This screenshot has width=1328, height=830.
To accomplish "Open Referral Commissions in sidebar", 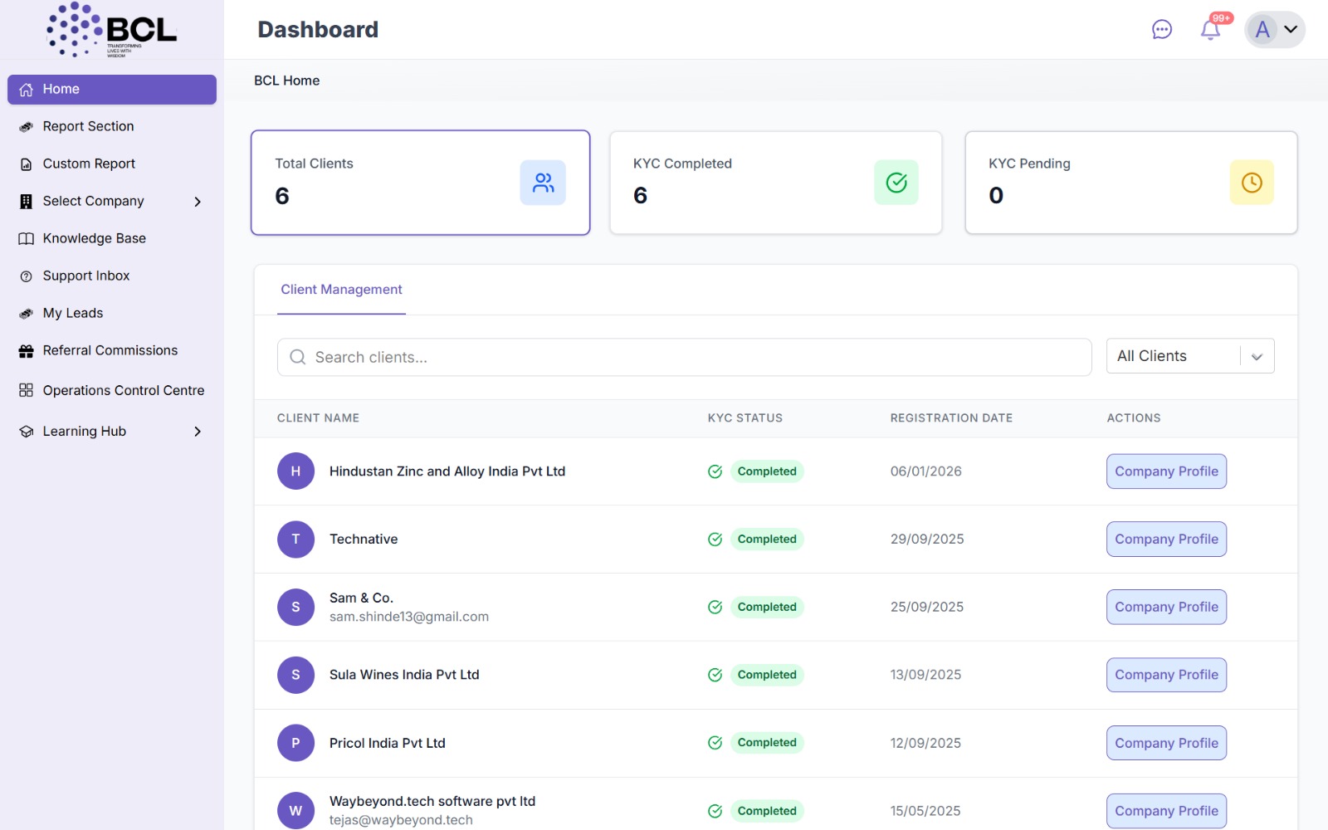I will point(112,351).
